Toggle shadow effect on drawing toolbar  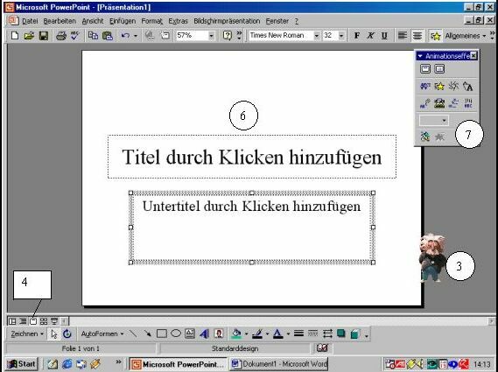point(341,333)
